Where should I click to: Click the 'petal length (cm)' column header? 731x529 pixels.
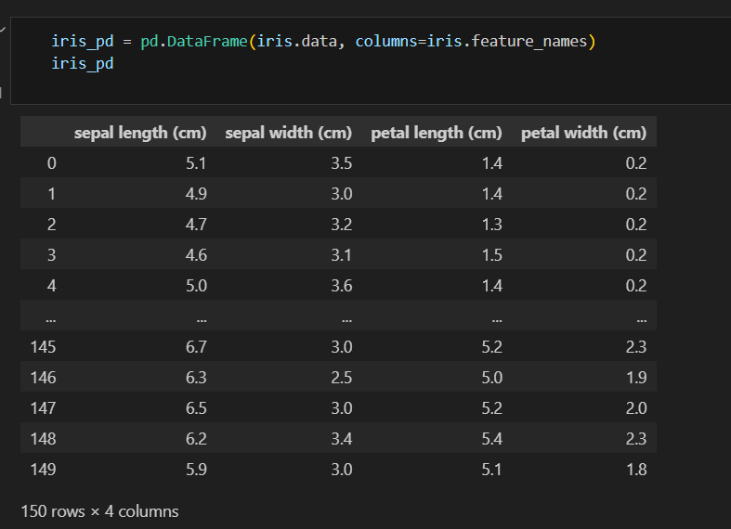coord(437,133)
